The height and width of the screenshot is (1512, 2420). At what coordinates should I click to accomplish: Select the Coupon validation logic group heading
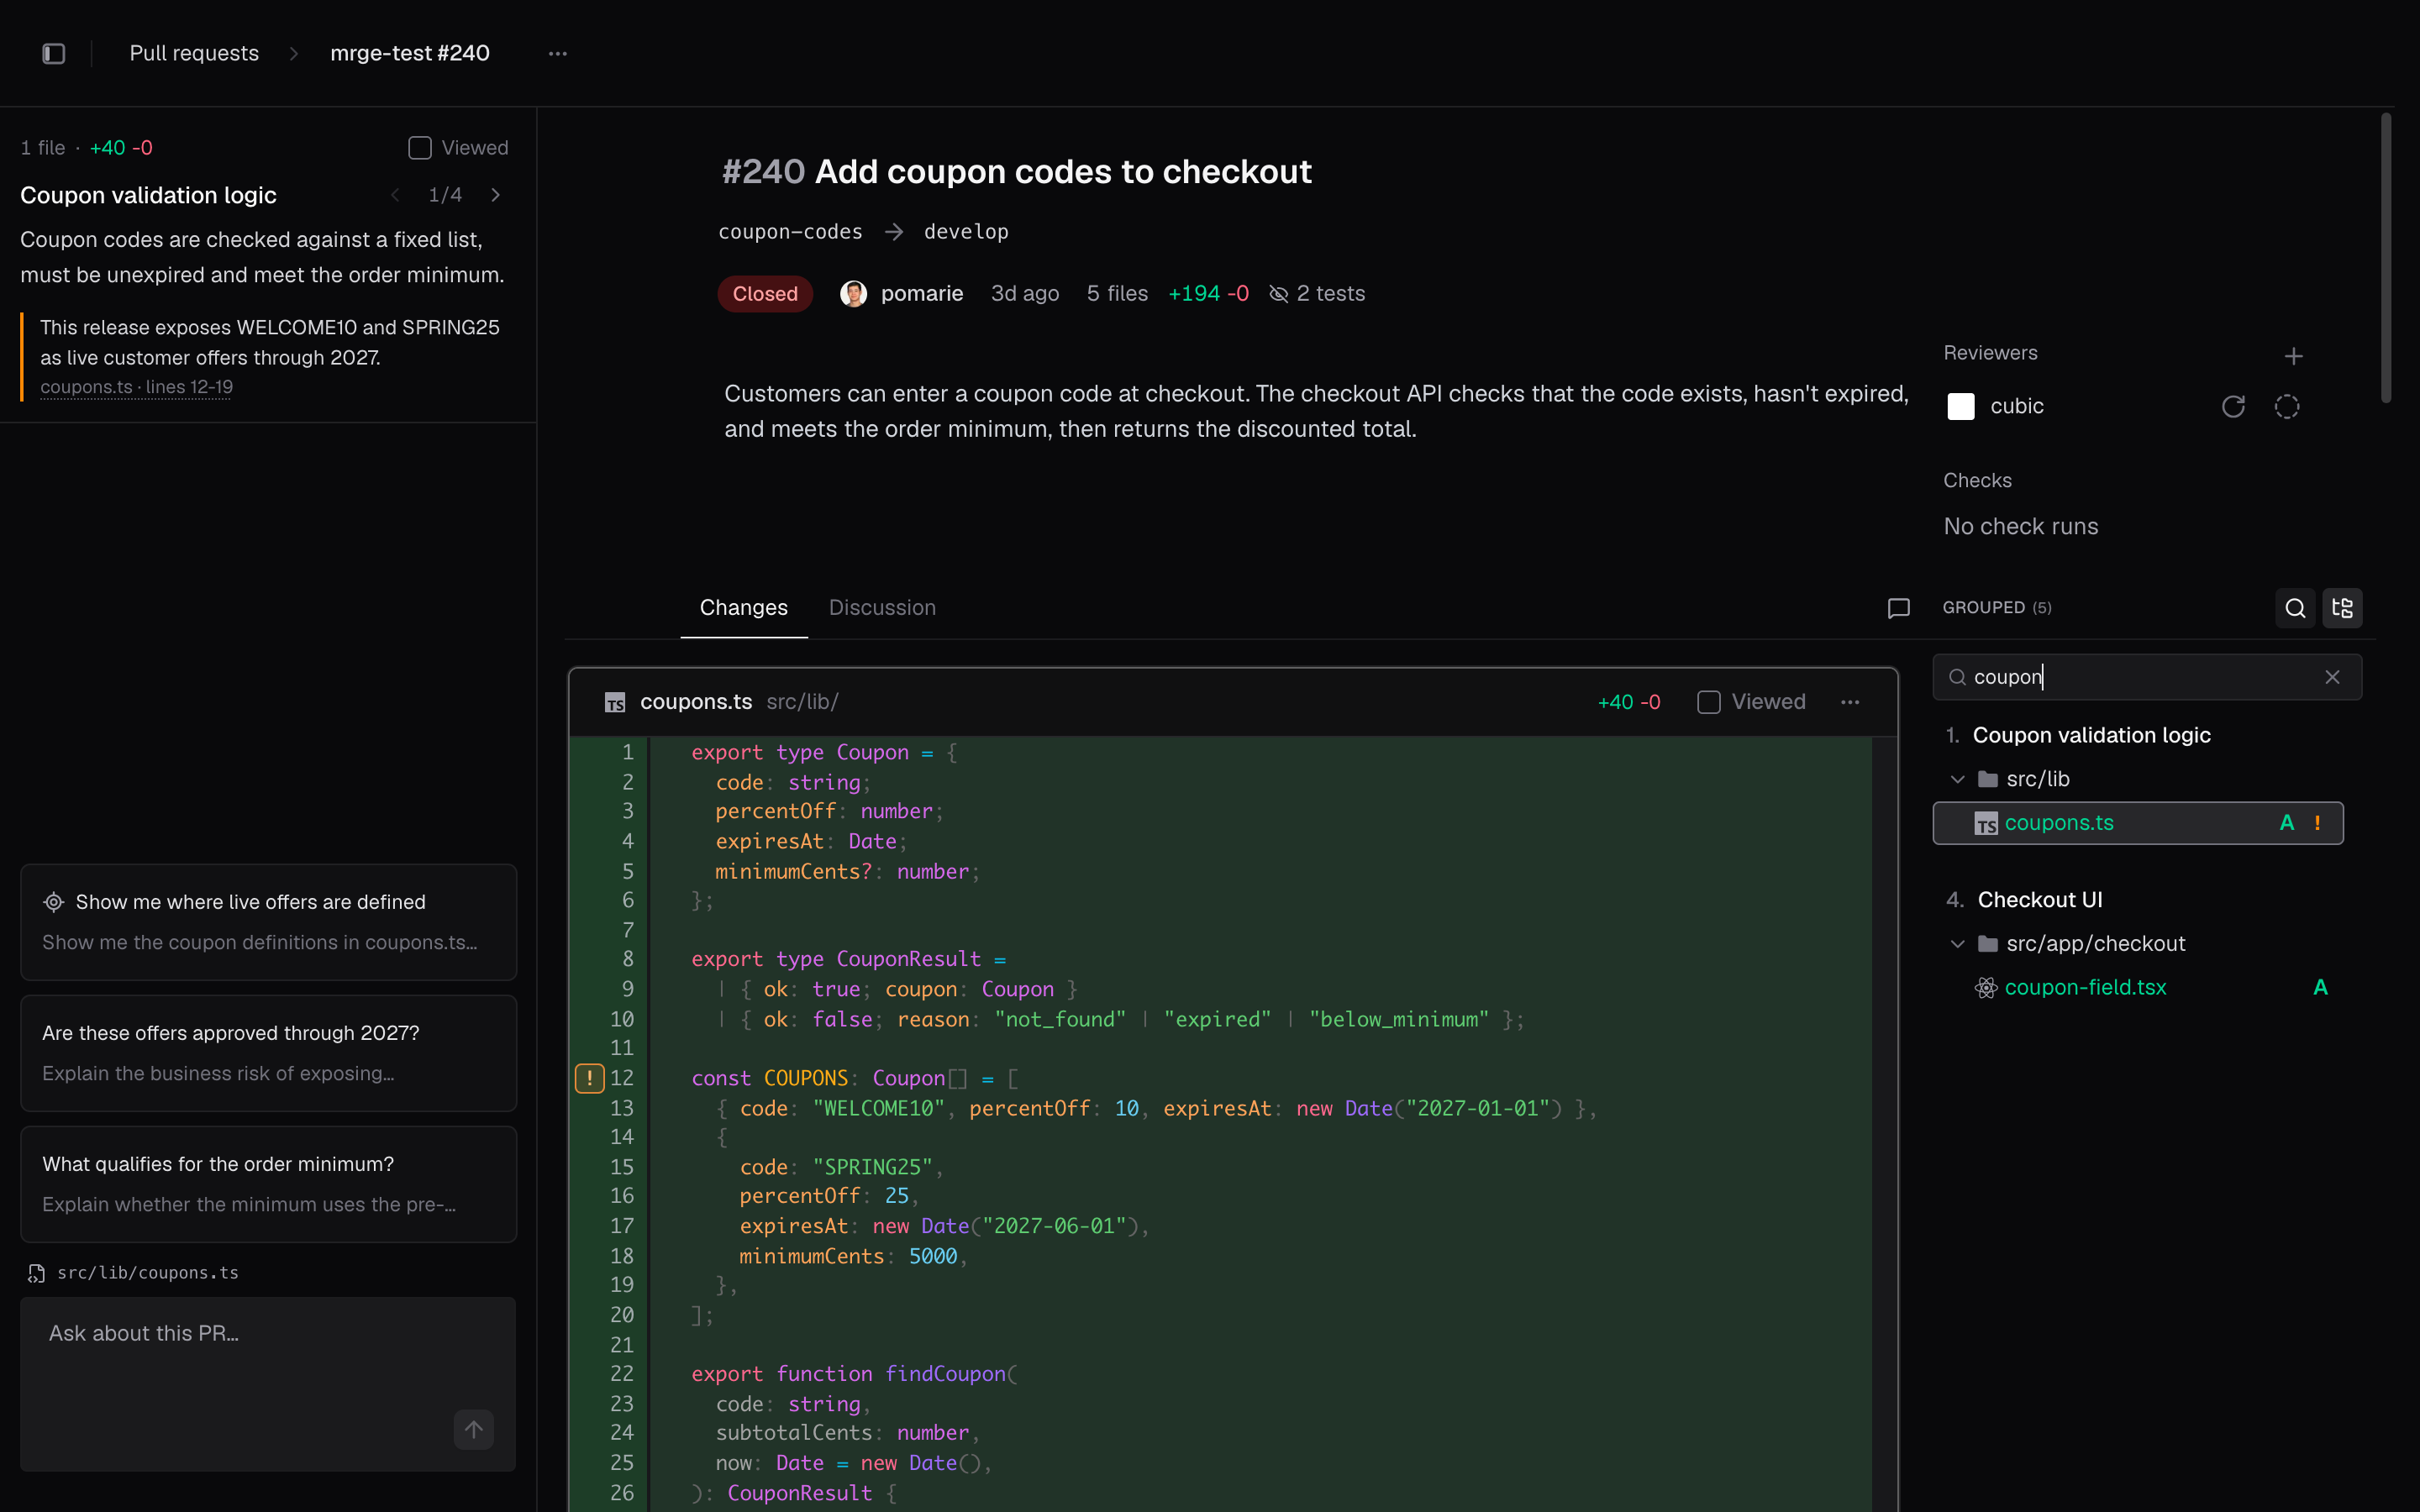(2091, 735)
